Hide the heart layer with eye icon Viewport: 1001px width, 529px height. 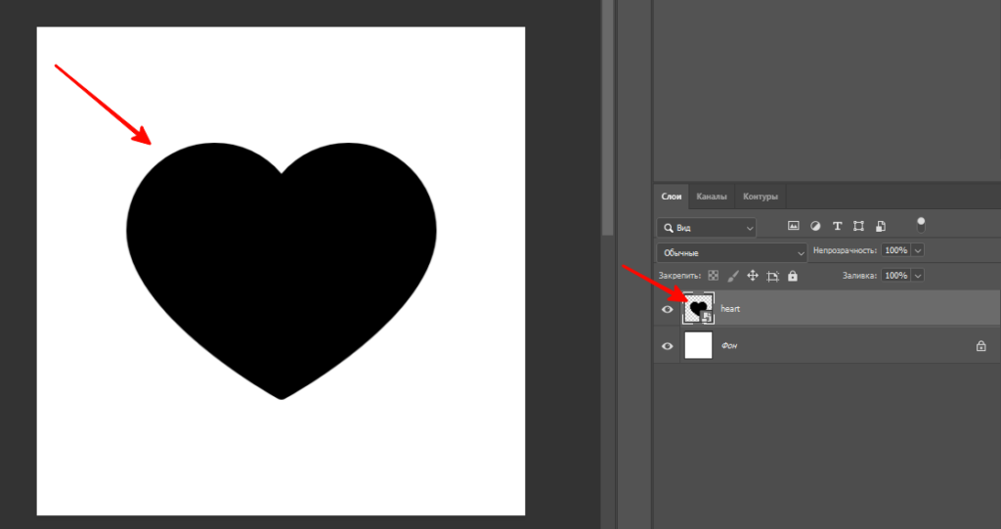point(668,309)
